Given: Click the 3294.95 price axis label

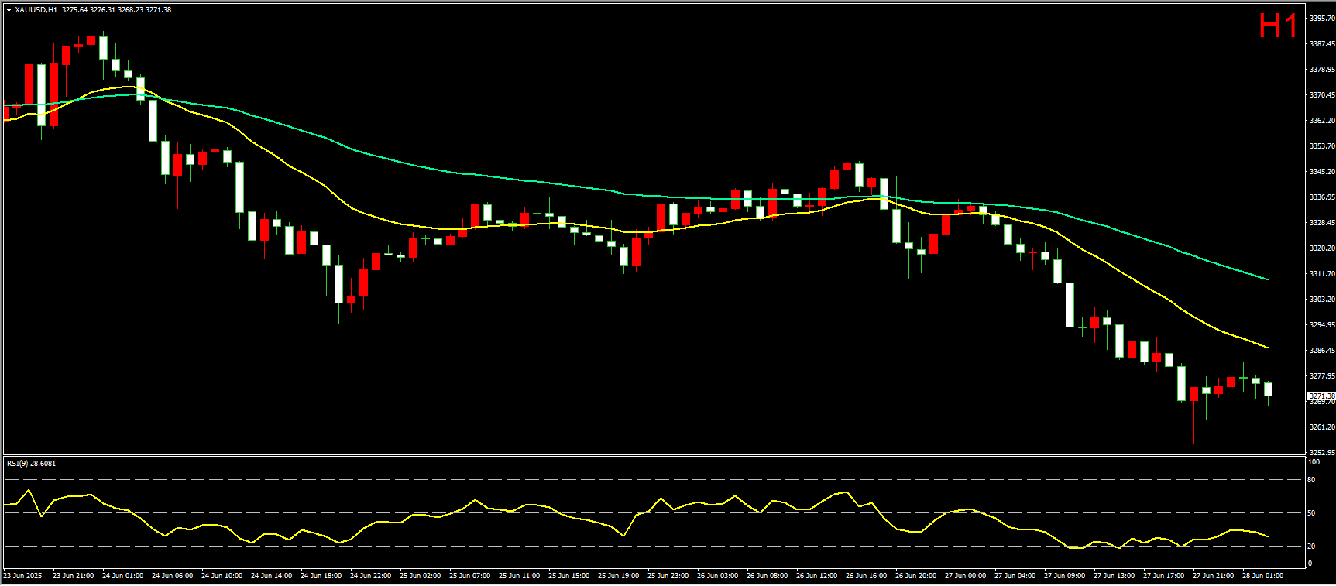Looking at the screenshot, I should 1322,324.
